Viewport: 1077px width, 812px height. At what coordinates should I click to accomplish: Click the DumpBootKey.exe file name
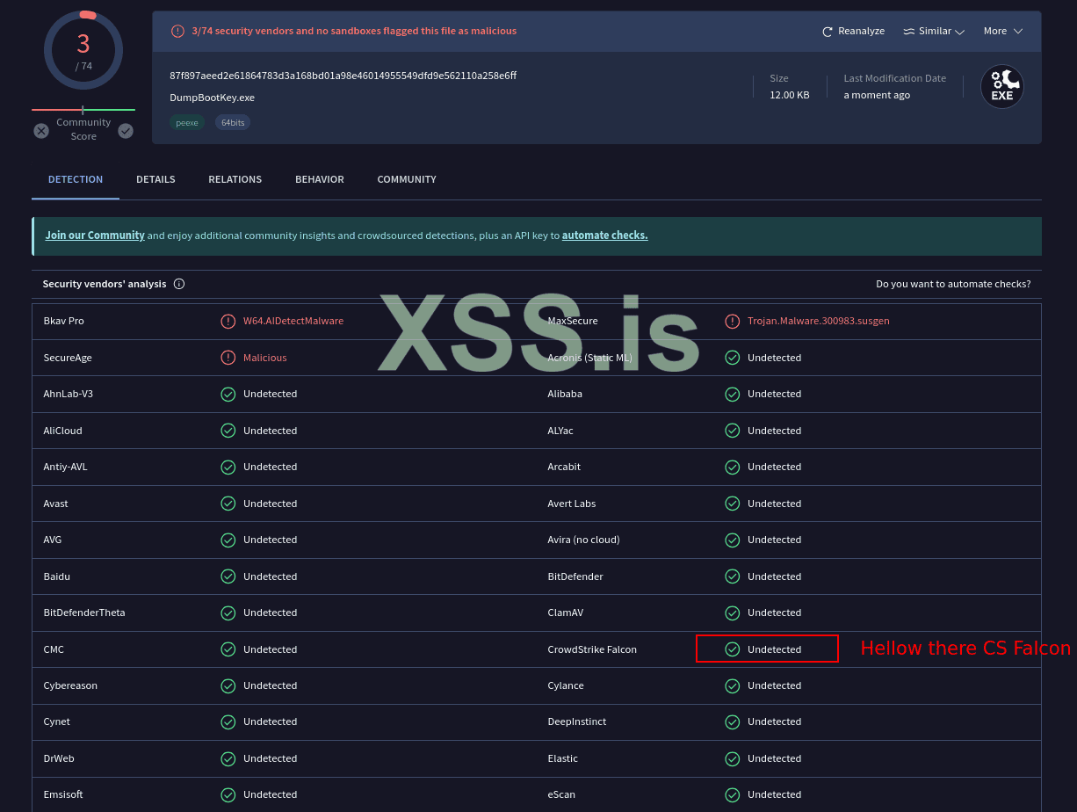(x=212, y=98)
